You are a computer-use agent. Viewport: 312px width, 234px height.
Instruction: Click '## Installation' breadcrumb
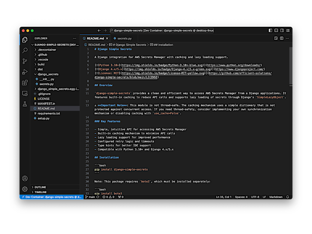(161, 45)
